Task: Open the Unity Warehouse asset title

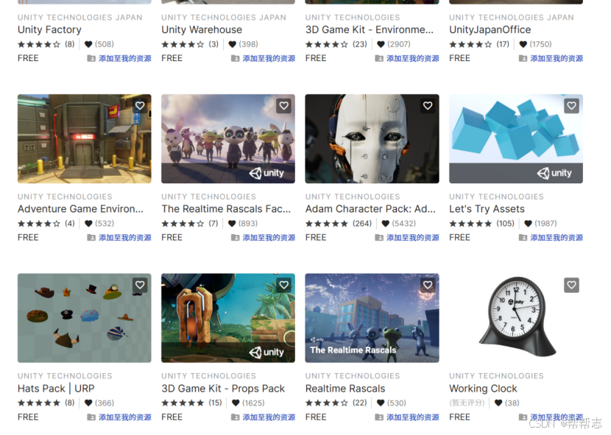Action: tap(202, 29)
